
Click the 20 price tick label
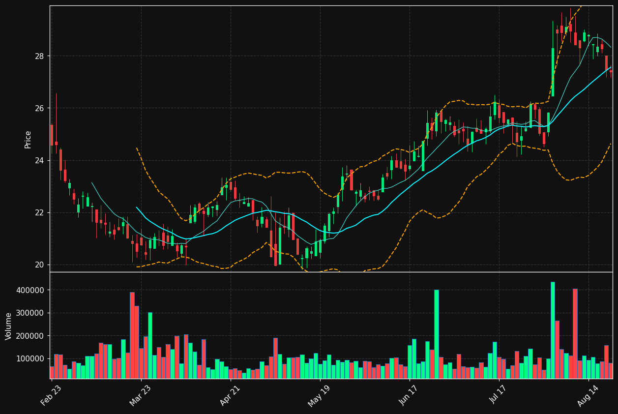(39, 265)
